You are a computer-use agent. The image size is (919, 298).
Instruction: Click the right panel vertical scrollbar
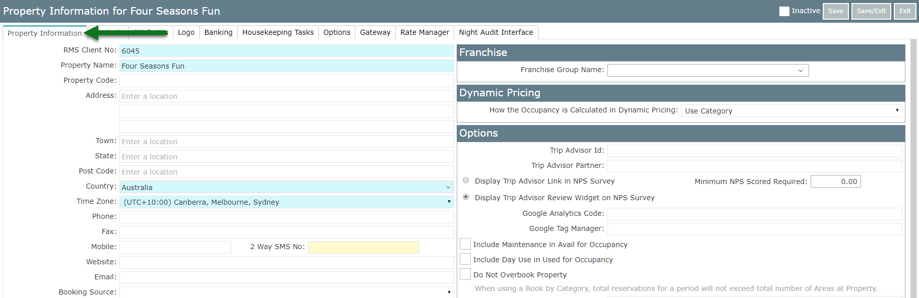point(913,169)
